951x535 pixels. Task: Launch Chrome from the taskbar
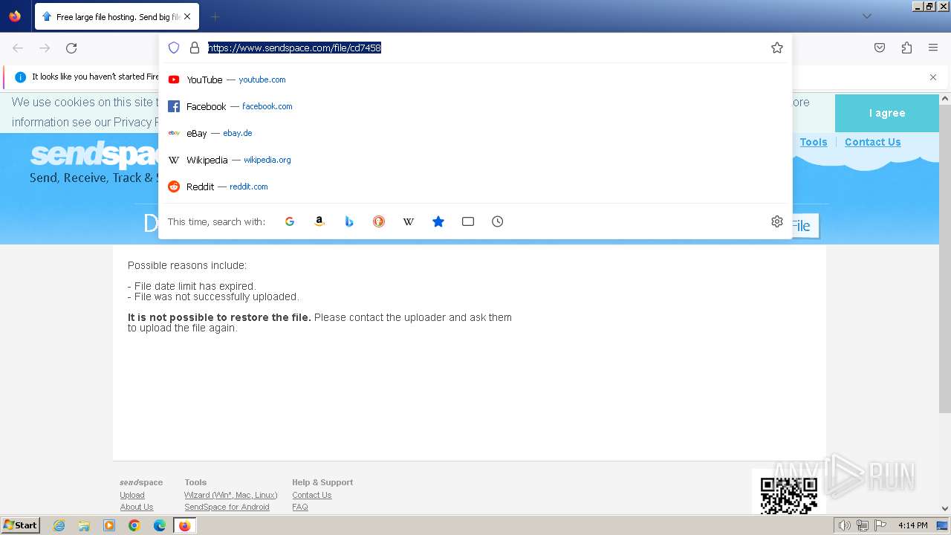134,525
